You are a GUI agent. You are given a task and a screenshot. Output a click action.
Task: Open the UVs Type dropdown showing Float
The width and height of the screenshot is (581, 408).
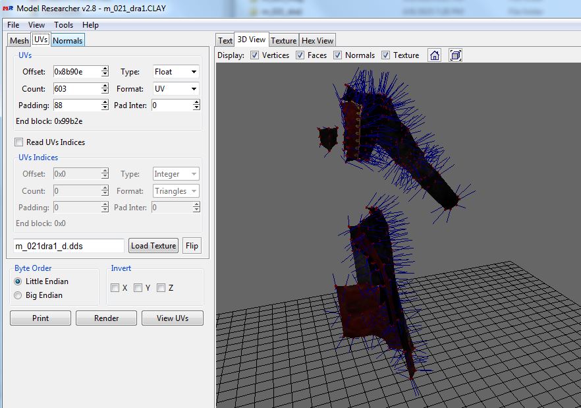[176, 72]
